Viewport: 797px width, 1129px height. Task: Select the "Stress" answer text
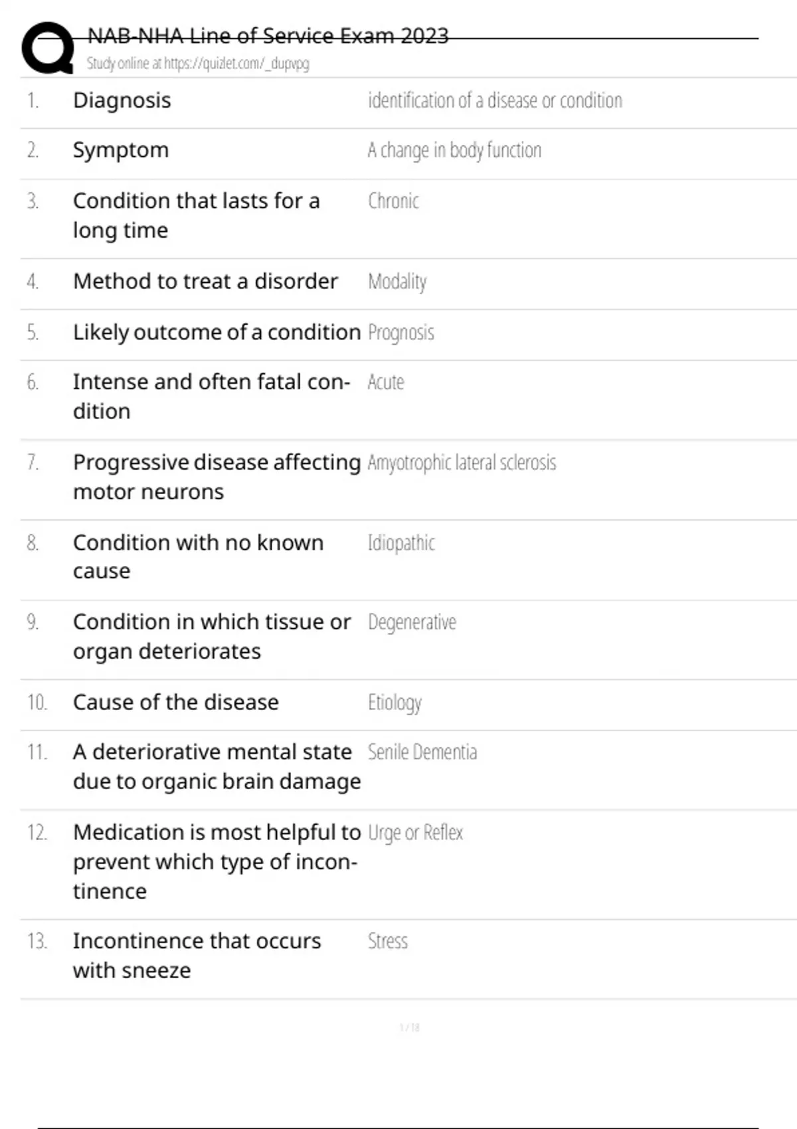(388, 941)
